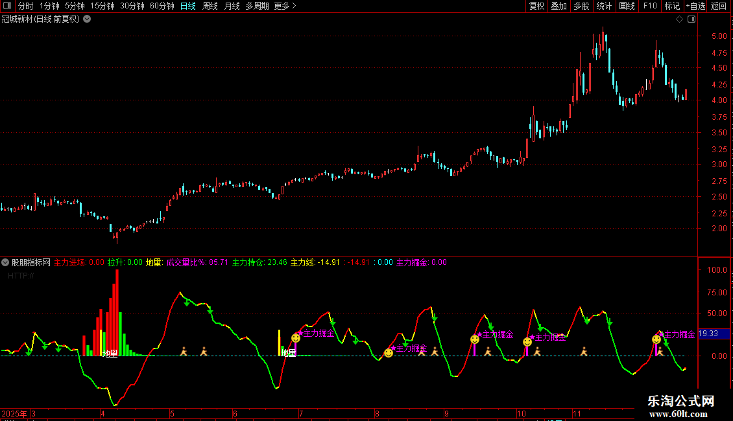Click the running-man icon in November

[584, 351]
